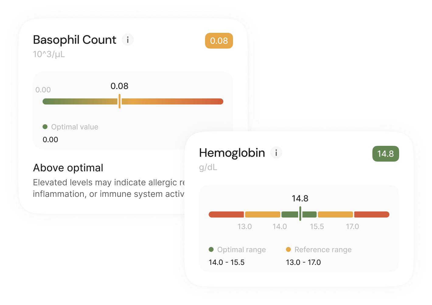Viewport: 432px width, 305px height.
Task: Click the Reference range label text
Action: pos(323,250)
